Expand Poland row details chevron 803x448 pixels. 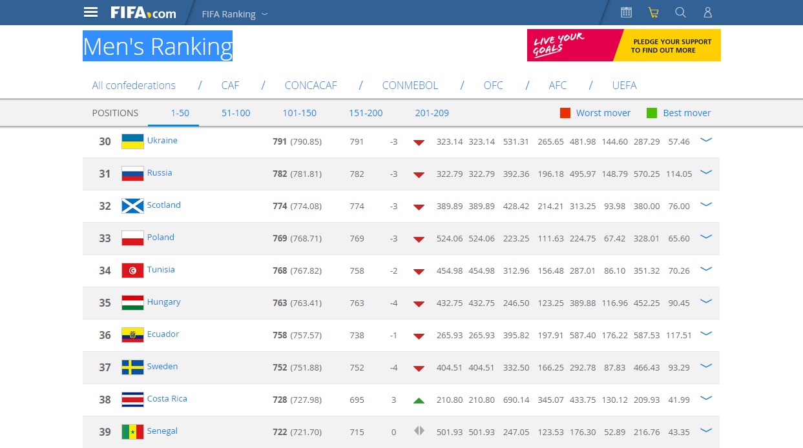point(706,236)
